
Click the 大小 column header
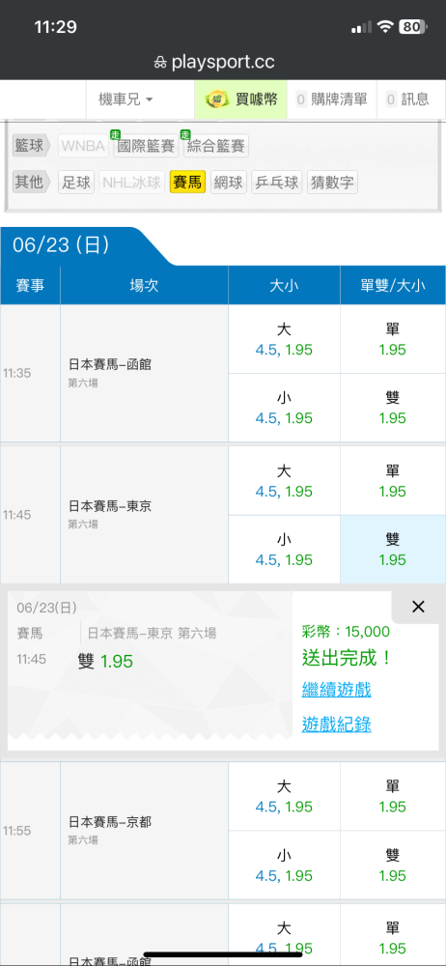(284, 286)
